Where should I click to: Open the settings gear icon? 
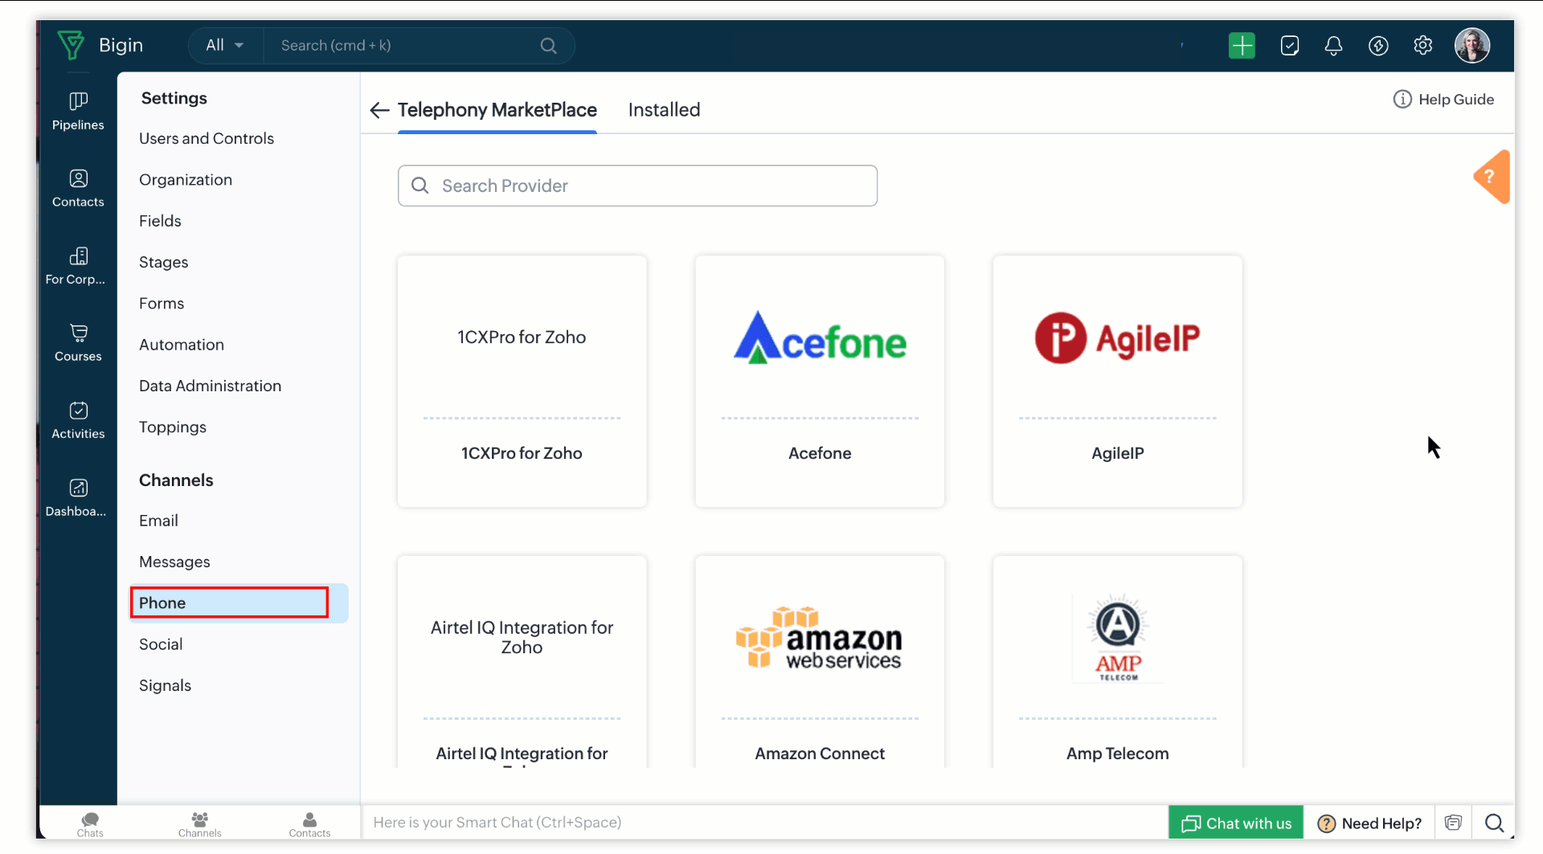(1422, 45)
